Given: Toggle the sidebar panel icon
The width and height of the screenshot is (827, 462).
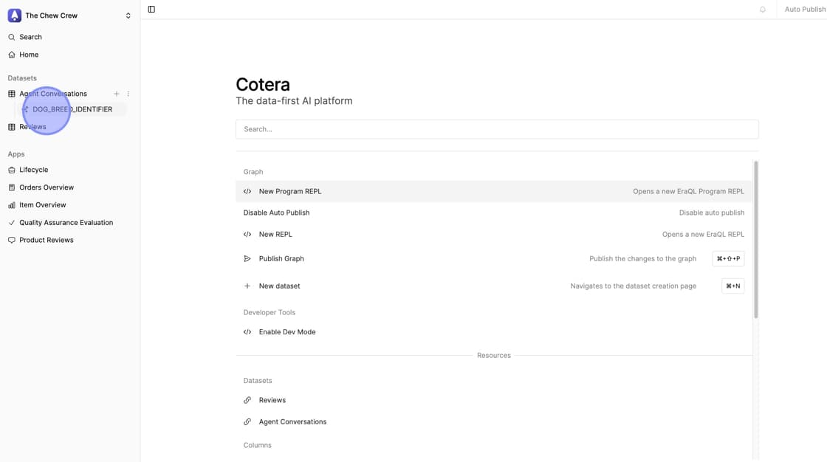Looking at the screenshot, I should pyautogui.click(x=151, y=10).
